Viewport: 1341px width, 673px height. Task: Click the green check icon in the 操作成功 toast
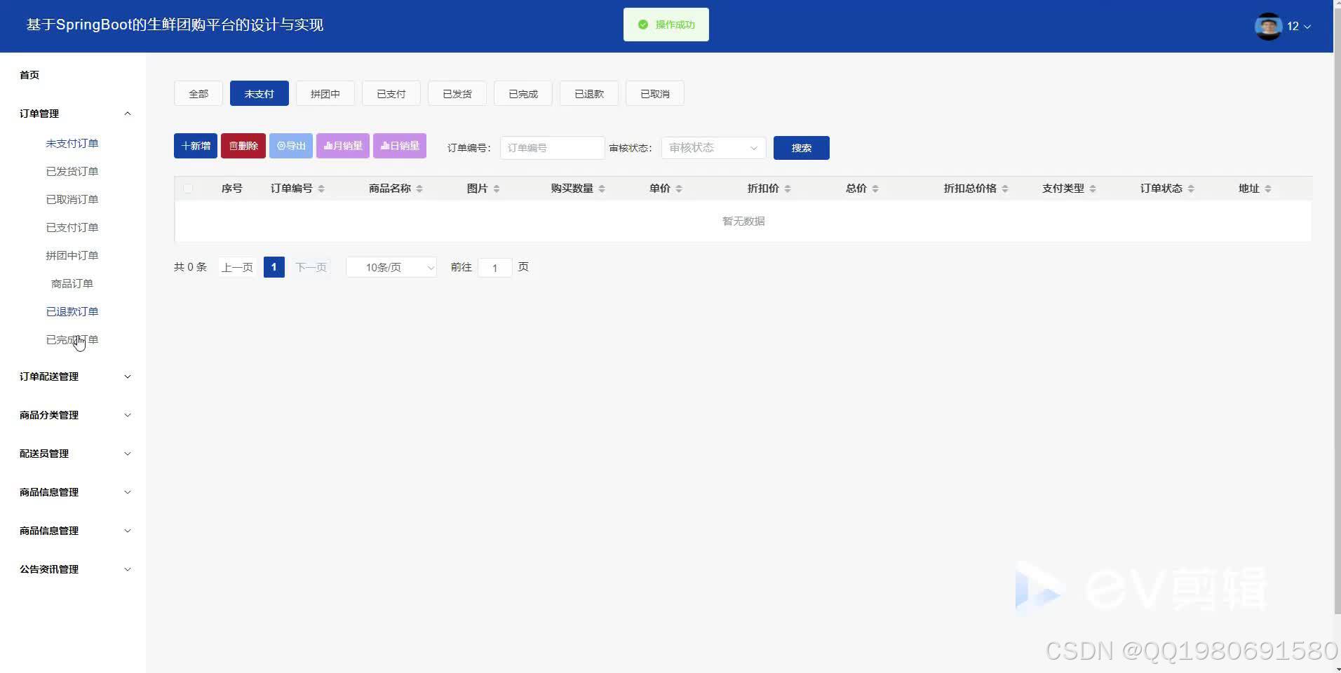pyautogui.click(x=643, y=24)
